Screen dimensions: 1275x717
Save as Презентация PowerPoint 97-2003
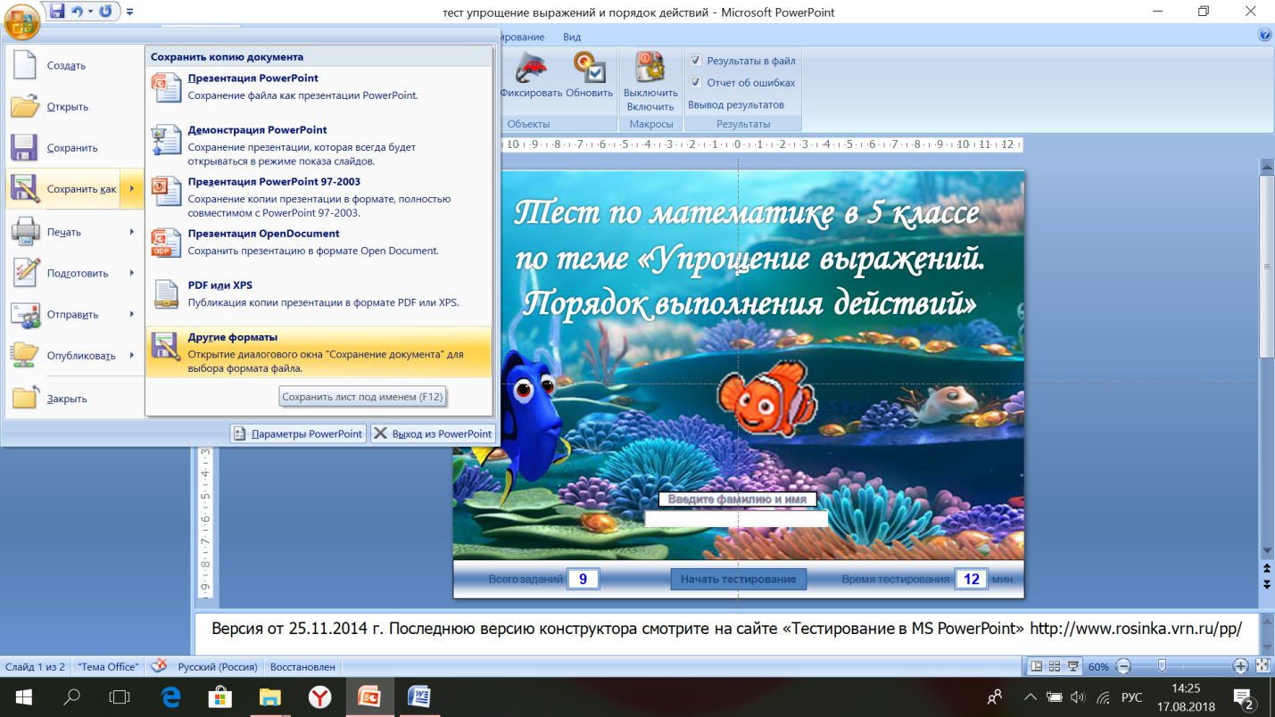[319, 197]
